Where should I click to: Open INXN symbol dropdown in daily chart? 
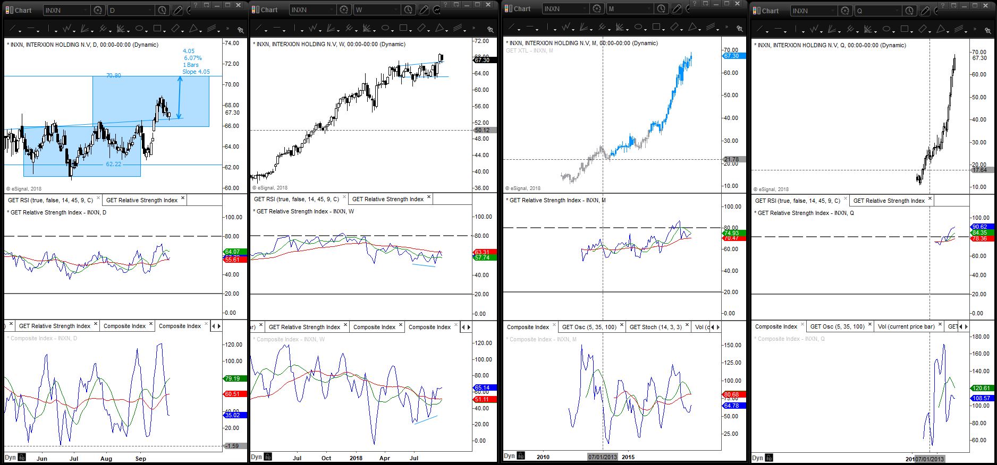(x=66, y=10)
